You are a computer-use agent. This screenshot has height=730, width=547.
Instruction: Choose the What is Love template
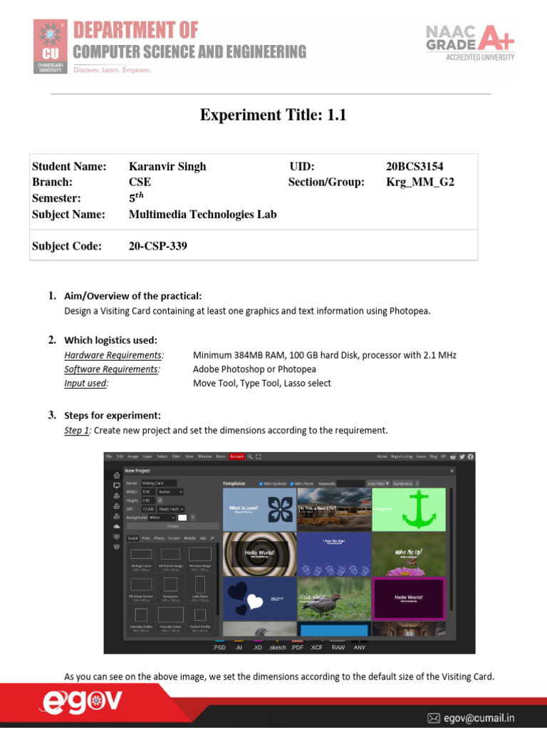[259, 510]
